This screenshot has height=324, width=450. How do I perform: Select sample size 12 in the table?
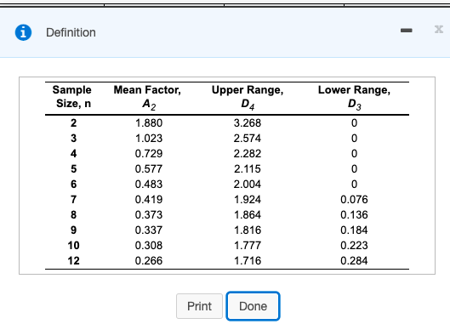[x=73, y=260]
